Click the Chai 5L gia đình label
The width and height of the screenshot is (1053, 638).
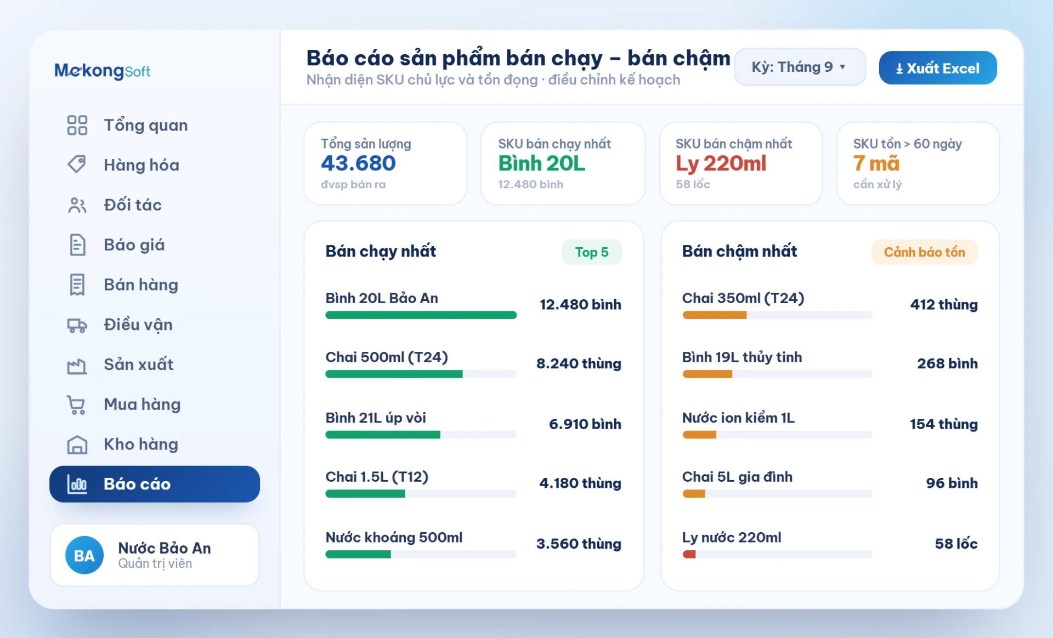(737, 477)
